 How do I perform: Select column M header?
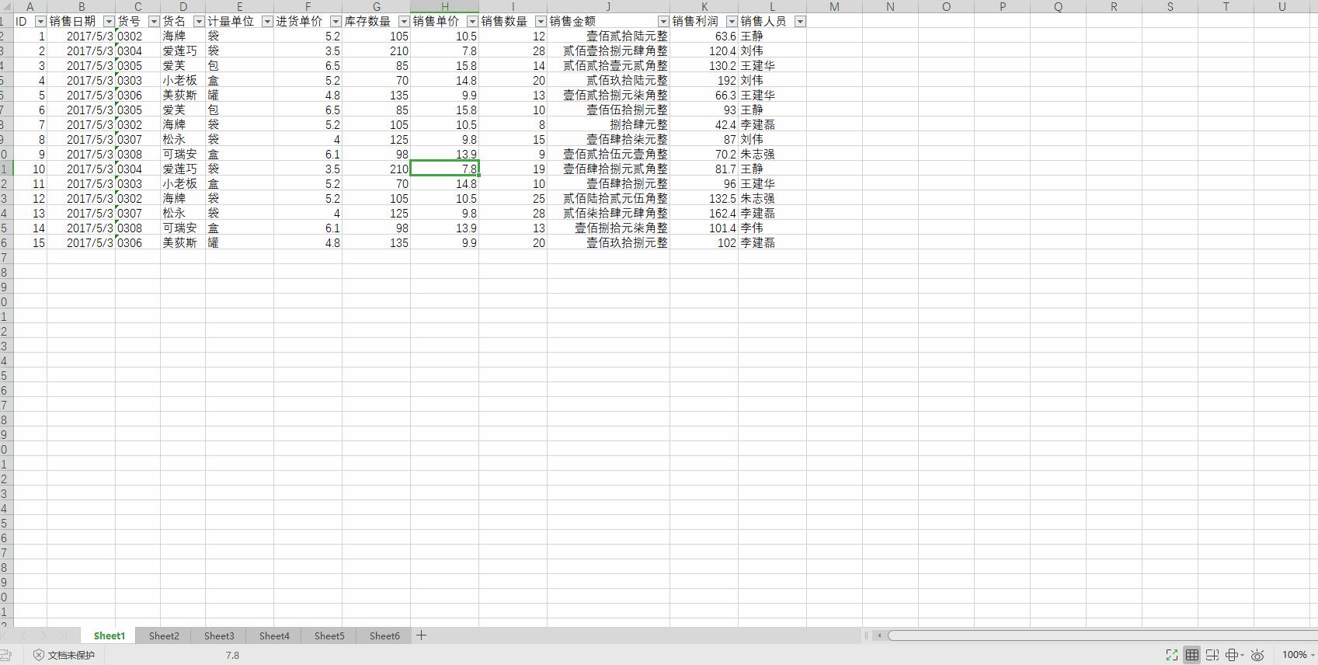tap(834, 7)
